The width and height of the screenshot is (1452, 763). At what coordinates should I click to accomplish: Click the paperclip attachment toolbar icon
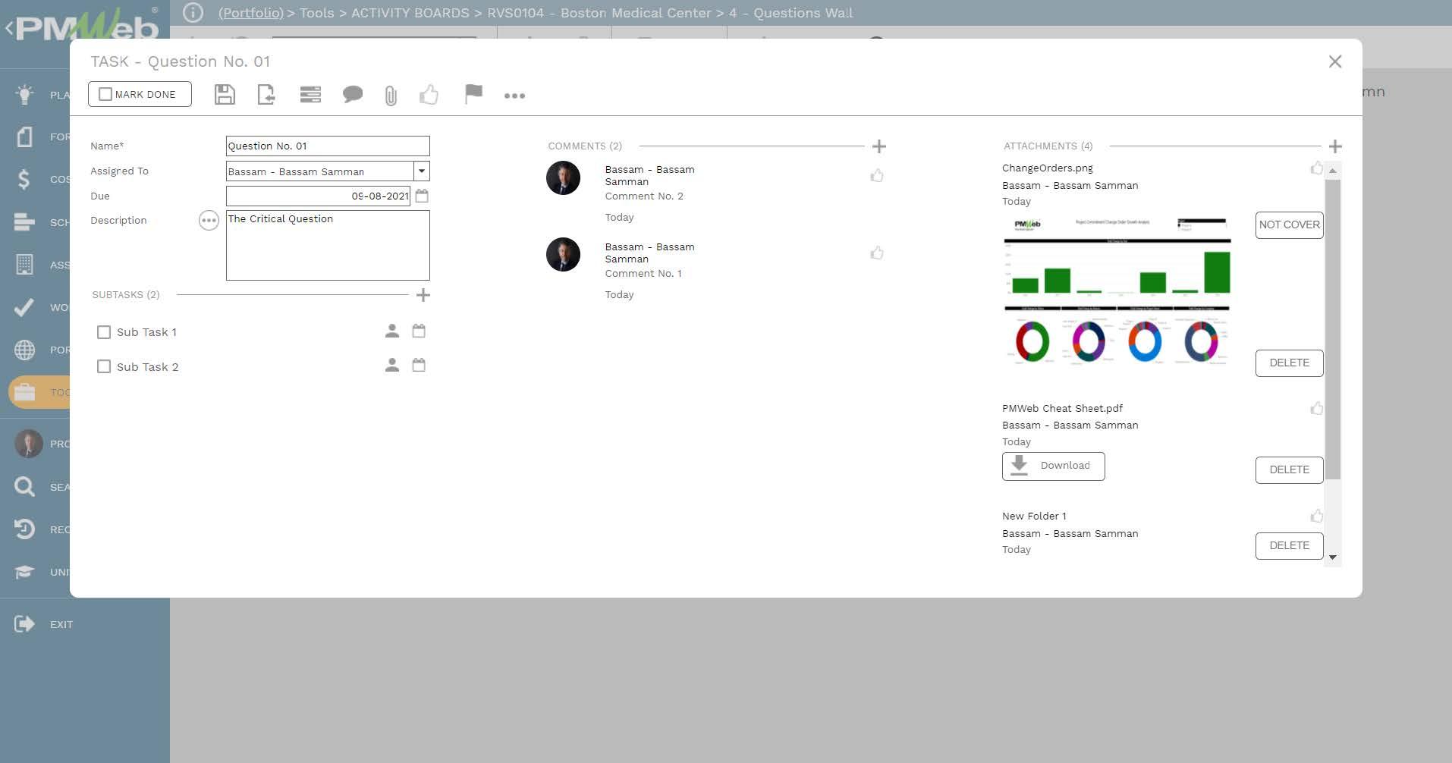[x=391, y=96]
